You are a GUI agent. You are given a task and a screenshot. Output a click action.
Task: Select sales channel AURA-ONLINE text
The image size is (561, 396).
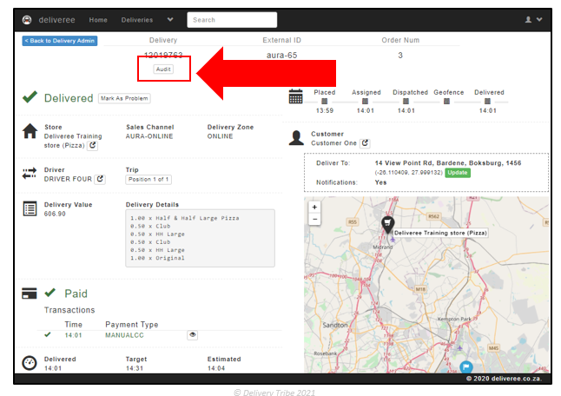point(149,136)
